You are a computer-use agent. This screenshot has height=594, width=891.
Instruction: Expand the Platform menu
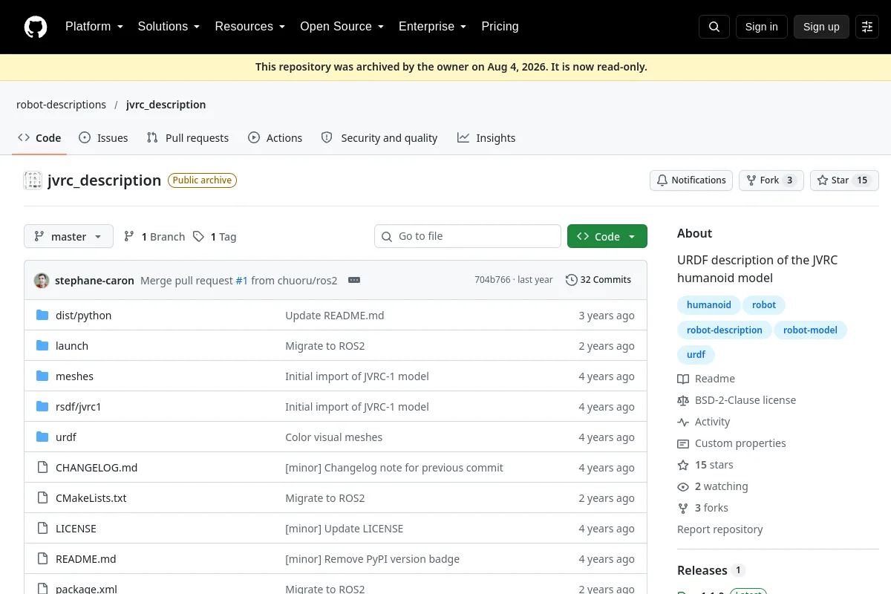94,27
